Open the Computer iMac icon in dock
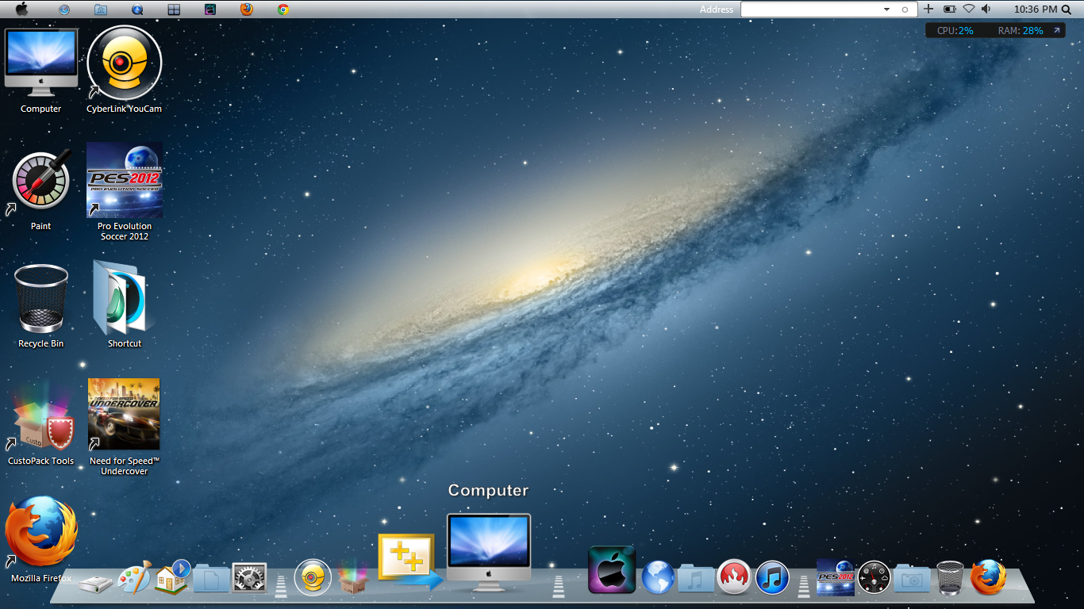Viewport: 1084px width, 609px height. (x=488, y=553)
